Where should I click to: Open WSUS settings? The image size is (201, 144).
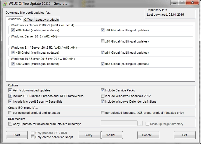coord(112,135)
